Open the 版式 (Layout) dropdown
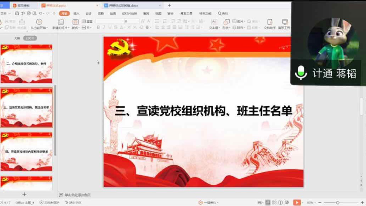The image size is (366, 206). click(75, 28)
